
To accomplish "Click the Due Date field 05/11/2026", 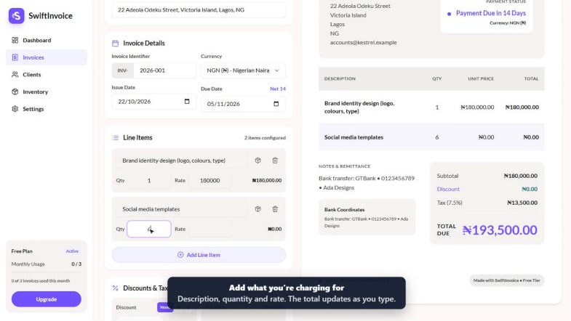I will click(x=243, y=104).
